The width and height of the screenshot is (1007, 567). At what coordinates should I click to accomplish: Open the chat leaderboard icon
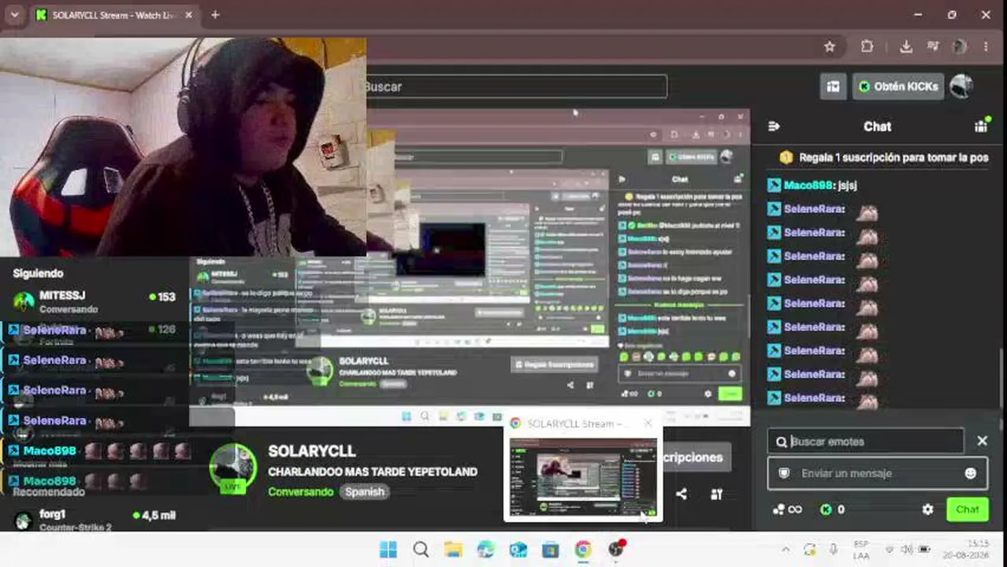click(x=981, y=126)
